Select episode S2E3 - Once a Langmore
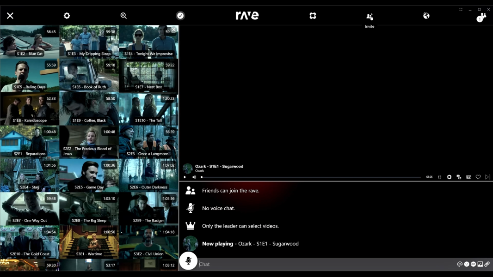The image size is (493, 277). [x=148, y=142]
